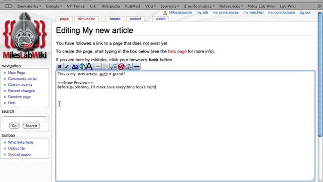Open NY Times bookmark
This screenshot has width=323, height=182.
(75, 6)
